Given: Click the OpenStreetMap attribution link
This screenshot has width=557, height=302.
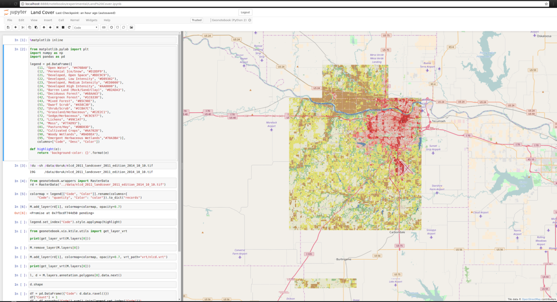Looking at the screenshot, I should click(531, 299).
